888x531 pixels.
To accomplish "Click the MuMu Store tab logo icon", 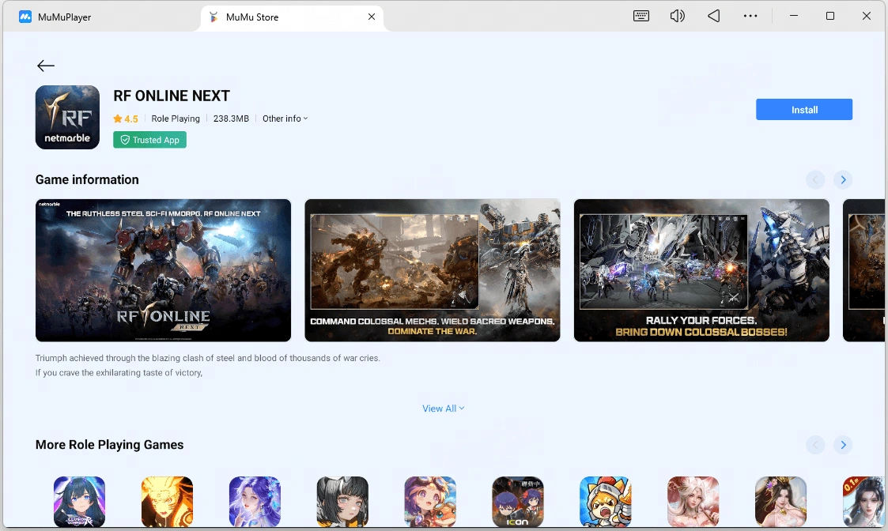I will [x=213, y=17].
